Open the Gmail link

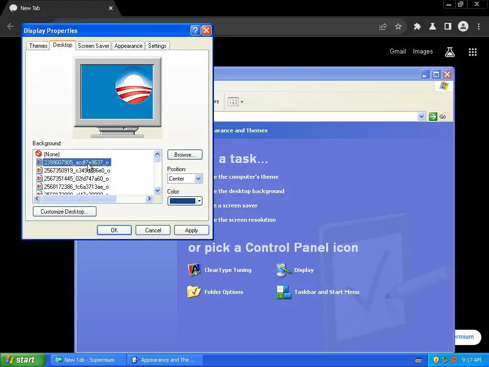point(398,52)
